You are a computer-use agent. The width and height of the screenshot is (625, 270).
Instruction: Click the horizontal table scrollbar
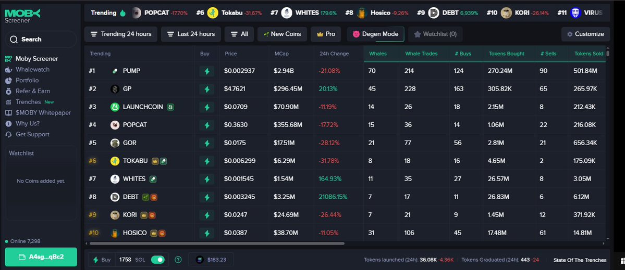tap(217, 243)
